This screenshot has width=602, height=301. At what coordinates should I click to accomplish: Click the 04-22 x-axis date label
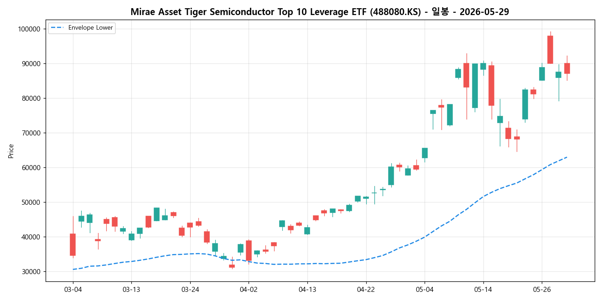(x=366, y=290)
